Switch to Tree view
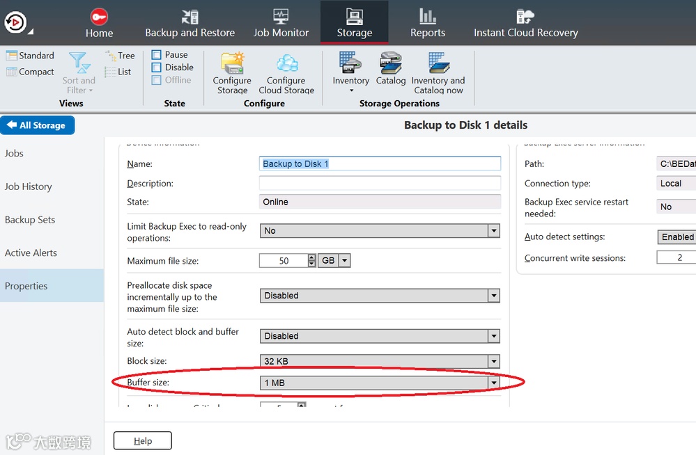The image size is (696, 455). [120, 56]
